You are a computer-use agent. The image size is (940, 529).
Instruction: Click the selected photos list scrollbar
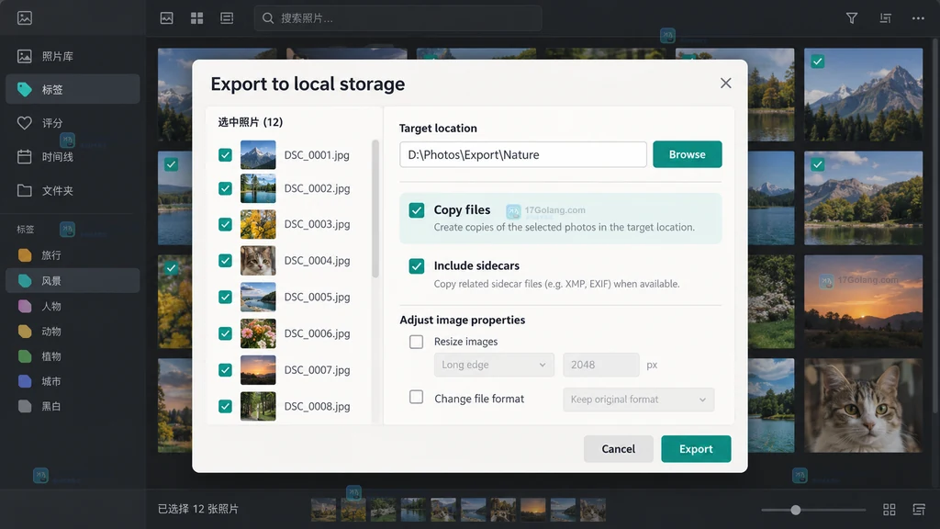375,208
